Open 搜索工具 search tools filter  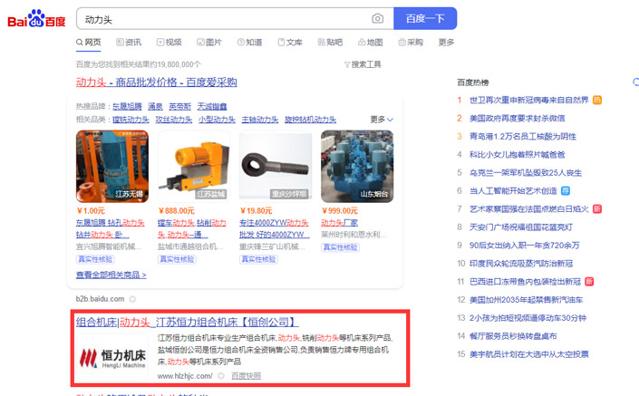[x=363, y=64]
